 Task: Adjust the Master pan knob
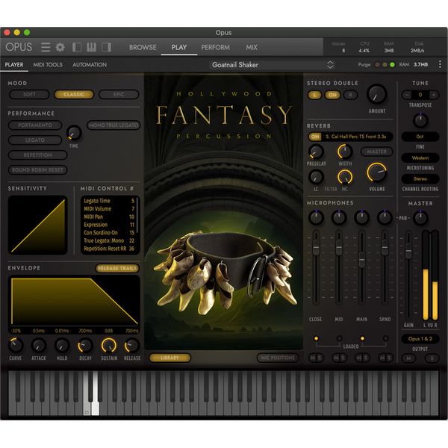coord(420,217)
